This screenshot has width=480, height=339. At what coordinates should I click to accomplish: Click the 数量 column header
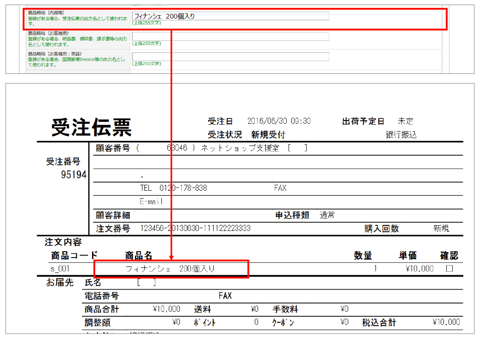pos(363,256)
